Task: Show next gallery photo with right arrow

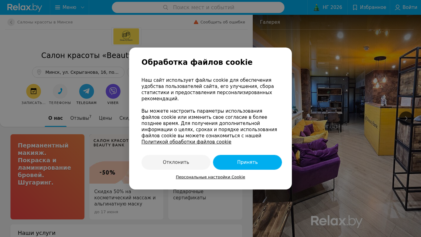Action: (406, 118)
